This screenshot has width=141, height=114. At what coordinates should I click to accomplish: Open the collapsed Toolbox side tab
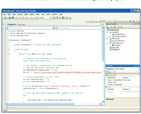pos(3,27)
